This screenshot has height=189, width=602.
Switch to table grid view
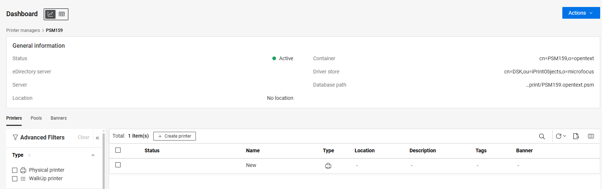click(62, 14)
